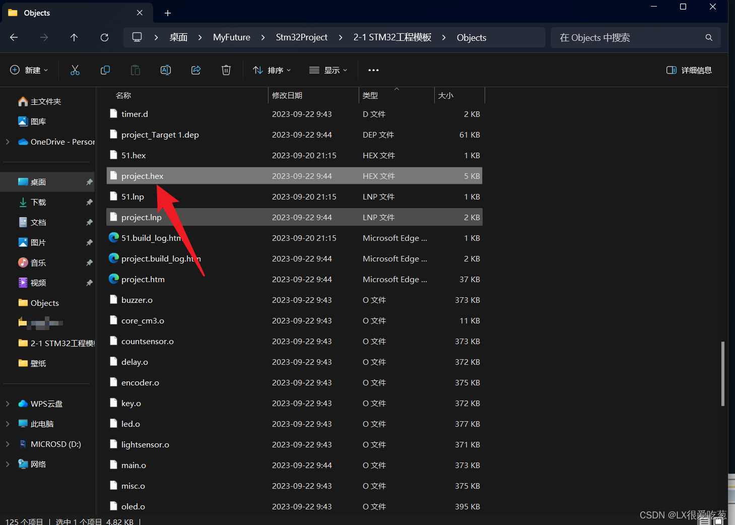Open the three-dots more options menu
Screen dimensions: 735x525
click(373, 70)
